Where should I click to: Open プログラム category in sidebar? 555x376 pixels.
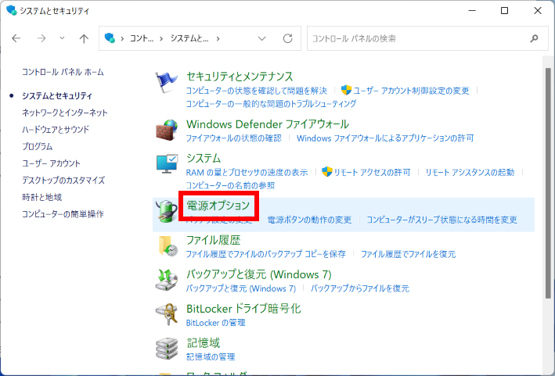tap(37, 147)
